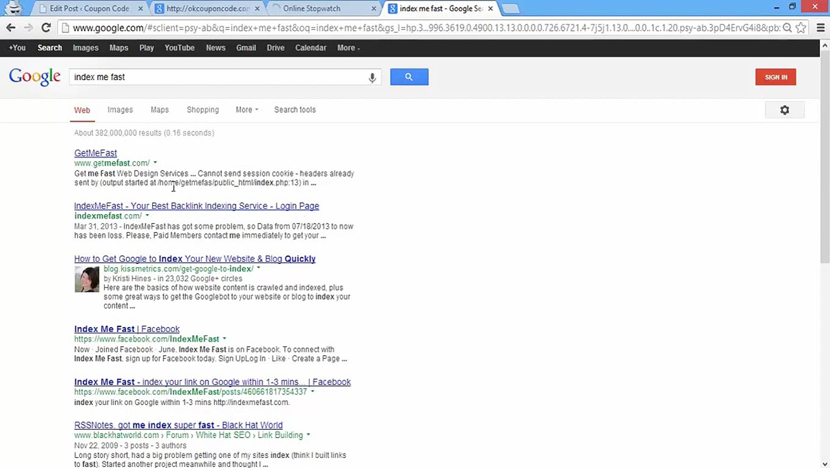Expand options arrow next to getmefast.com URL

[155, 162]
